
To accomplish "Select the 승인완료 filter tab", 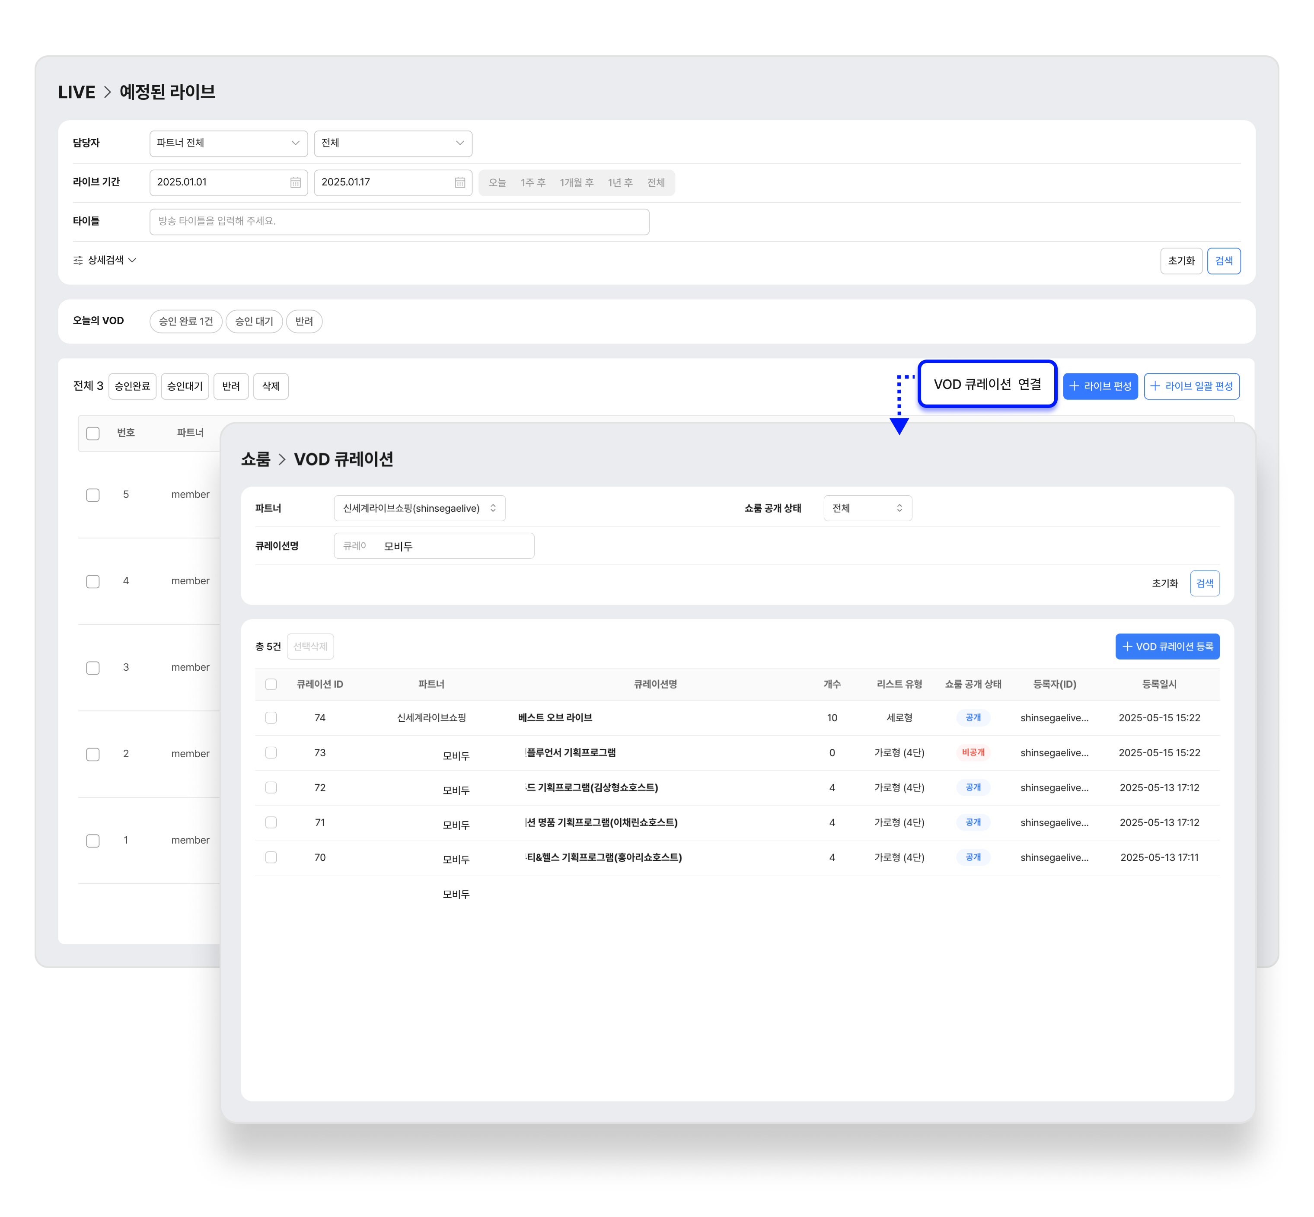I will pyautogui.click(x=132, y=386).
